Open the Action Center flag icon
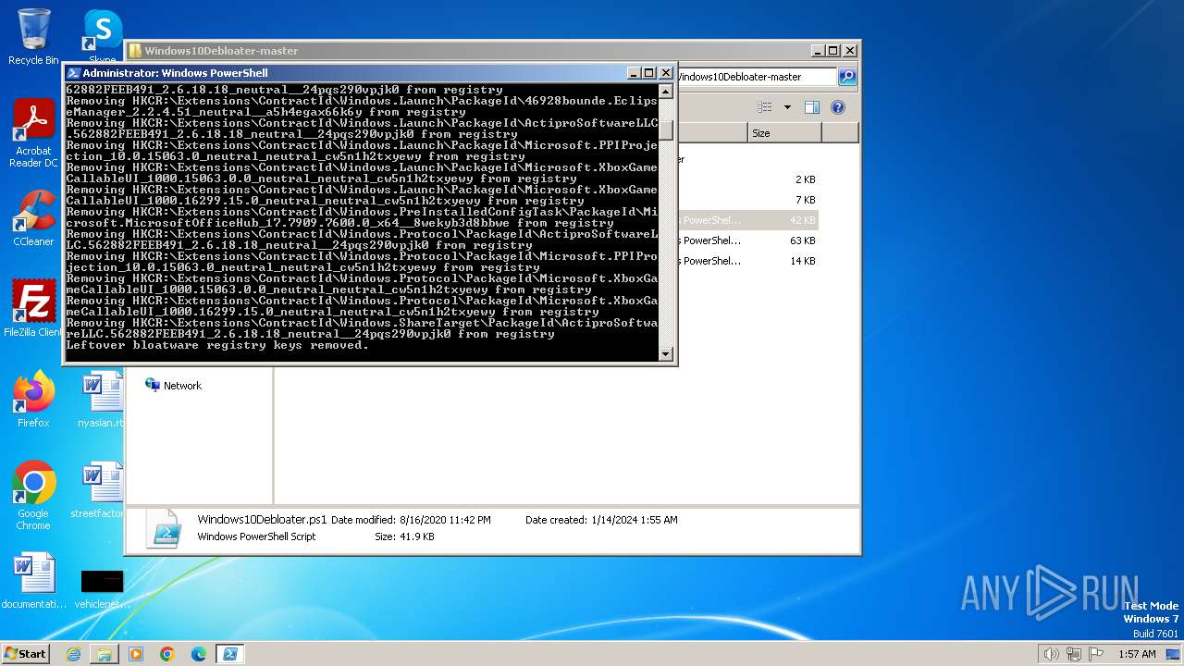Image resolution: width=1184 pixels, height=666 pixels. coord(1097,654)
